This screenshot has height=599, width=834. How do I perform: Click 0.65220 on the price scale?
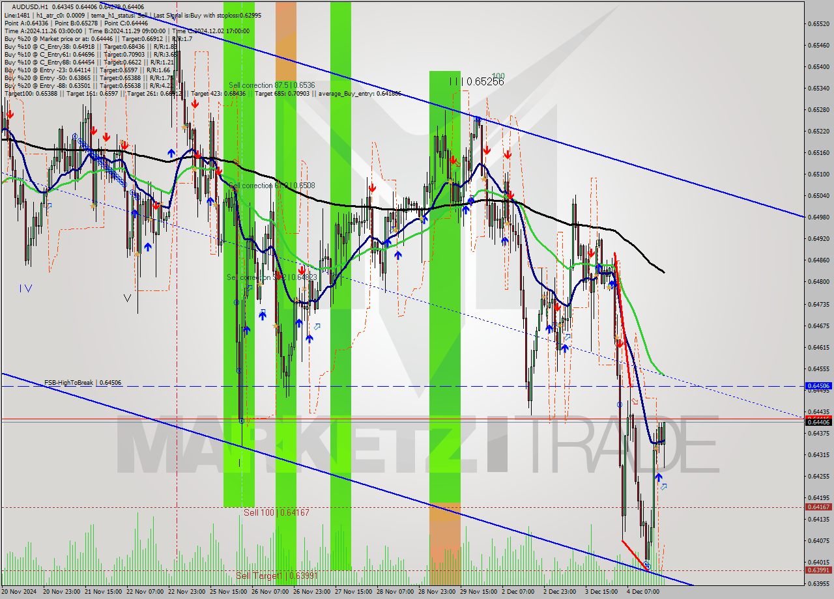click(818, 131)
